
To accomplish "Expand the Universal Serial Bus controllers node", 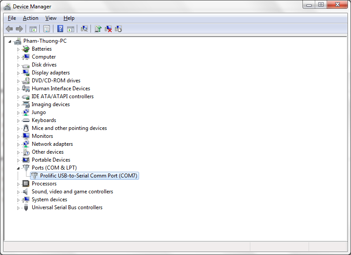I will [19, 208].
